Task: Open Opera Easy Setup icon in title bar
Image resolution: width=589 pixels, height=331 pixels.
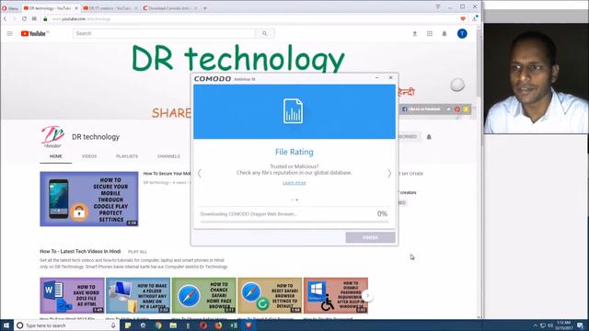Action: point(438,6)
